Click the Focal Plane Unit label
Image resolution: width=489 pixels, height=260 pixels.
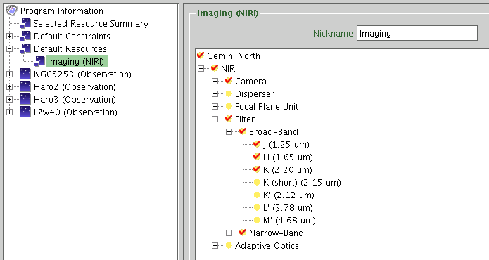267,107
